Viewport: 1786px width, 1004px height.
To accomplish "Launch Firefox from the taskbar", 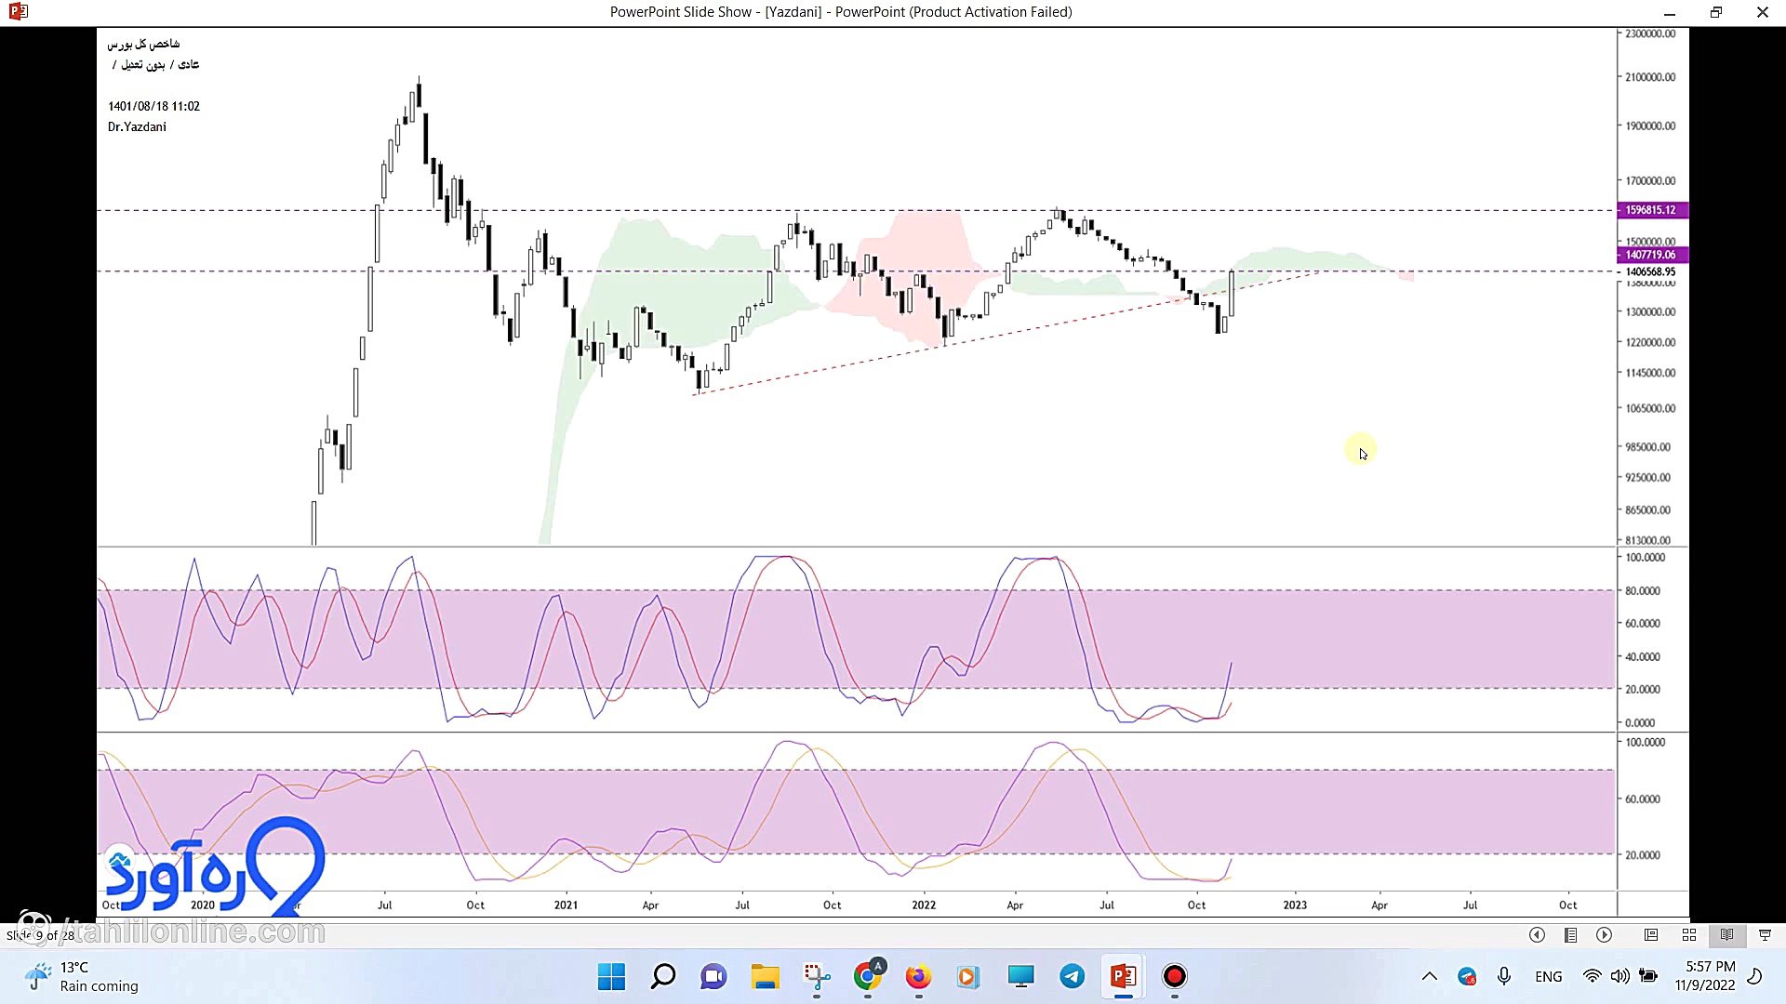I will pyautogui.click(x=918, y=976).
